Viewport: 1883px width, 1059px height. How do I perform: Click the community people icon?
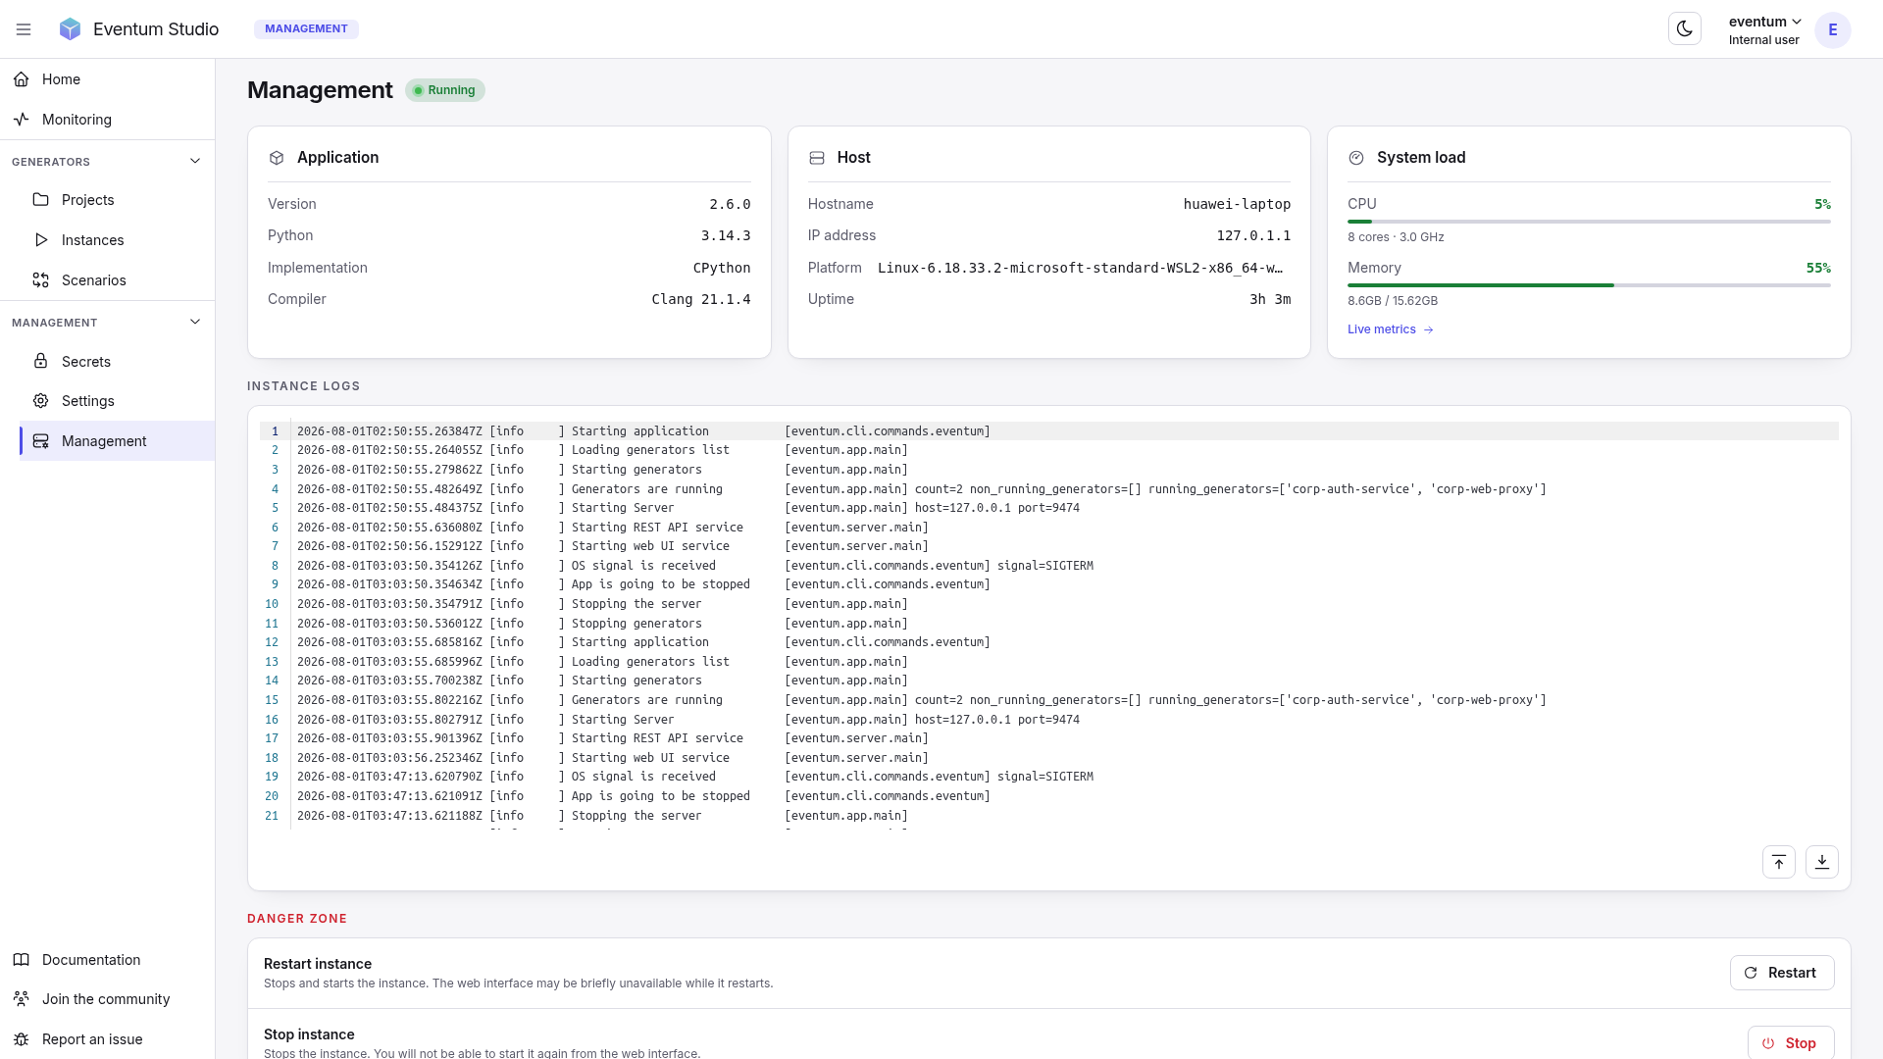[22, 999]
